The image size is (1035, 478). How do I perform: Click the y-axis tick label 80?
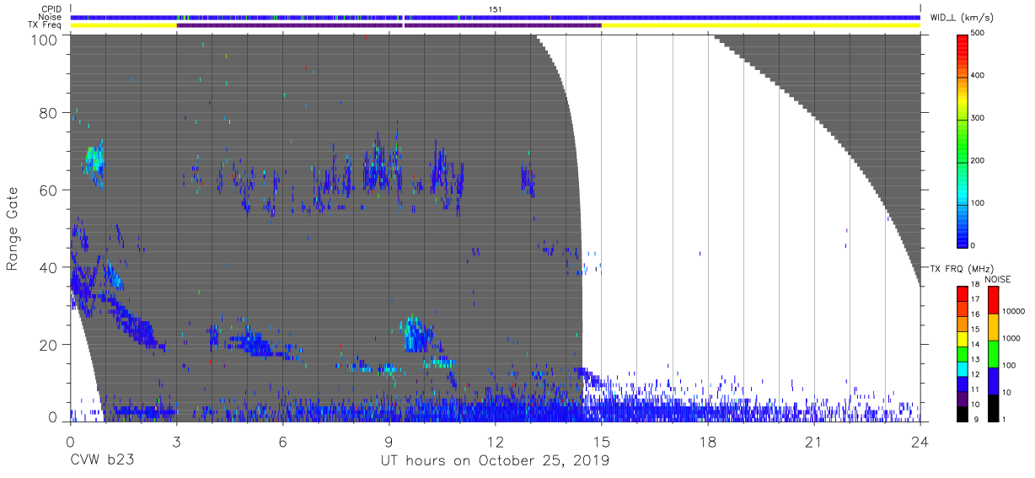pos(50,113)
